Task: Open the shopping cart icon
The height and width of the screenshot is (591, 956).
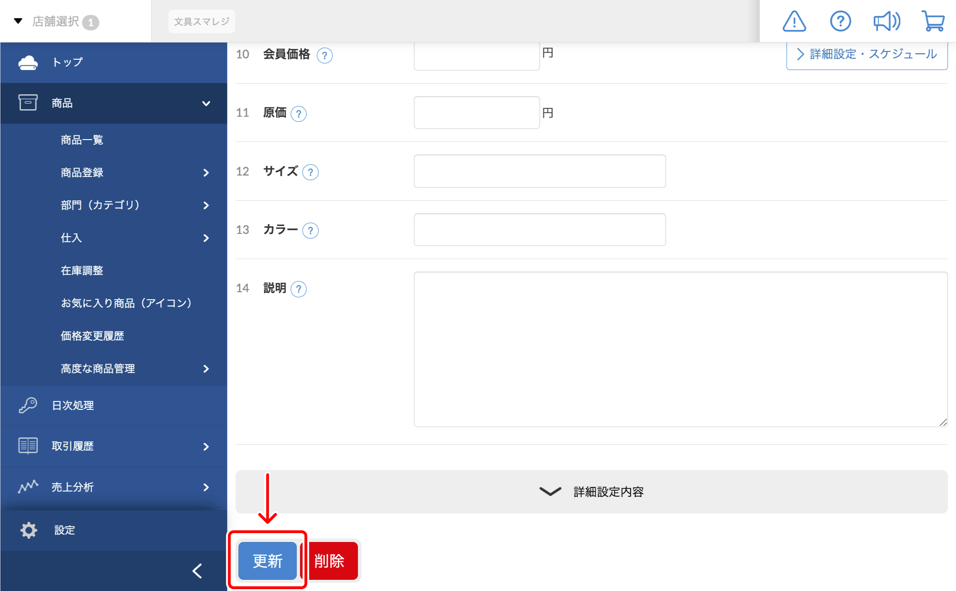Action: [933, 21]
